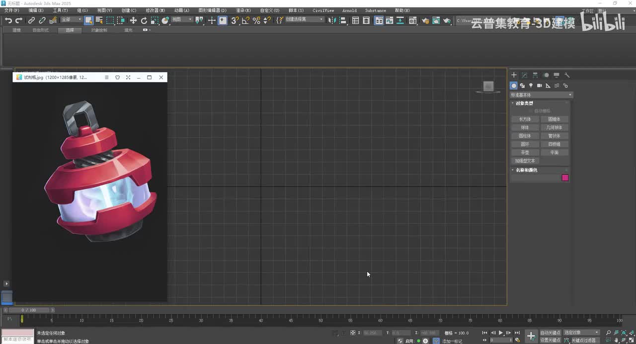Switch to the Cameras category icon
The height and width of the screenshot is (344, 636).
(539, 86)
